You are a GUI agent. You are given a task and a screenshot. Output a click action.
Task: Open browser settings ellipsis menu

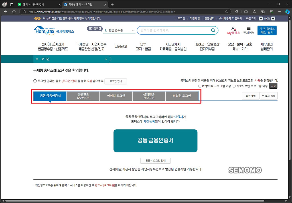coord(279,12)
